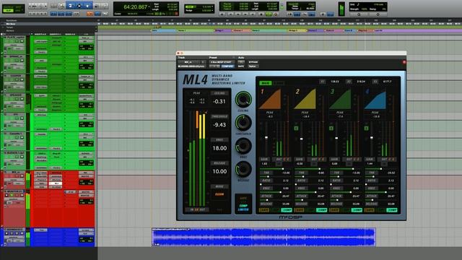This screenshot has width=462, height=260.
Task: Select the Zoomer tool in the toolbar
Action: click(61, 6)
